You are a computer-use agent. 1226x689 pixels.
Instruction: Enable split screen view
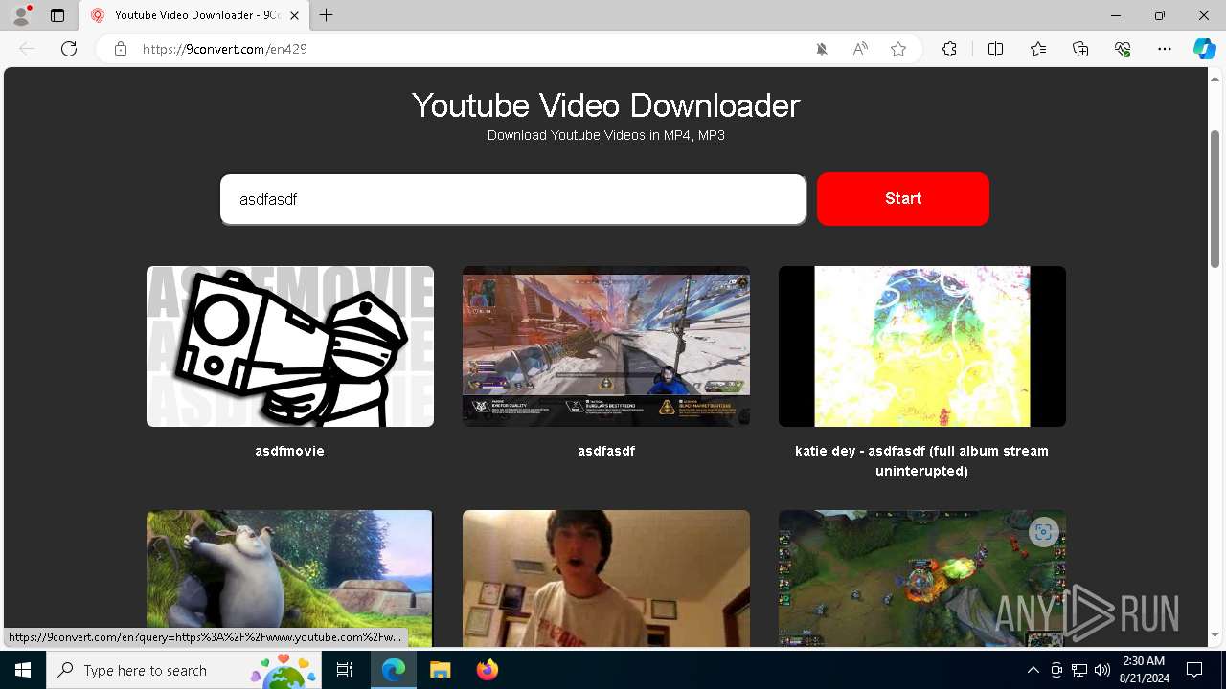[x=995, y=49]
